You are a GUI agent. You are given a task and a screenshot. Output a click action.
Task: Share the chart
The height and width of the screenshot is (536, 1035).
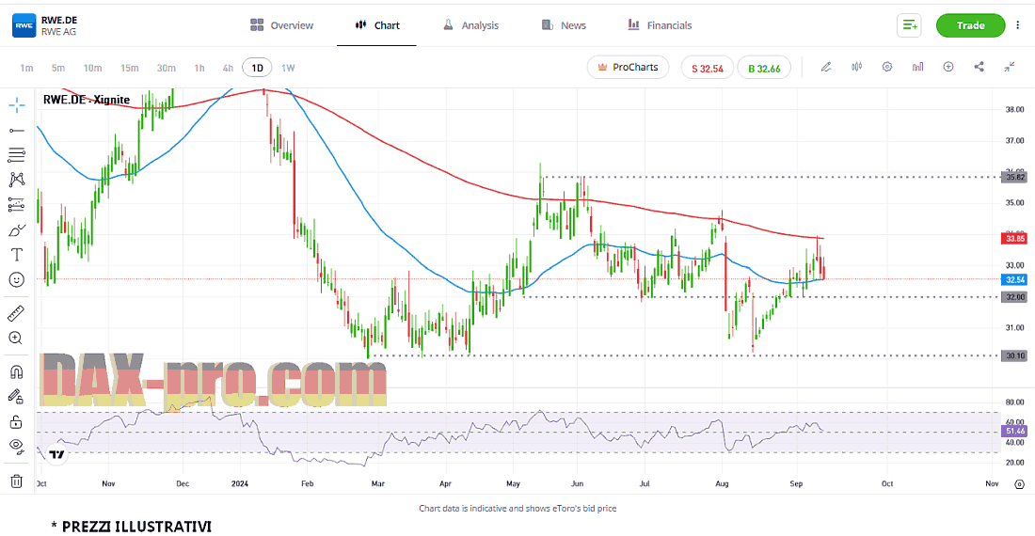pyautogui.click(x=979, y=67)
